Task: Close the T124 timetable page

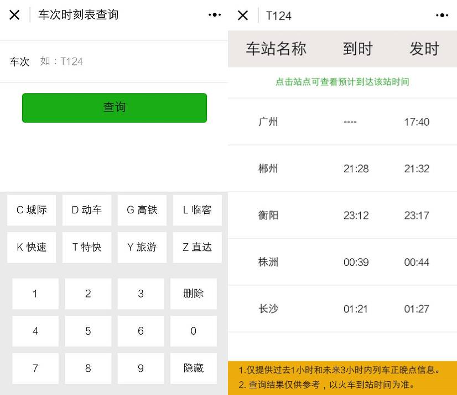Action: (242, 16)
